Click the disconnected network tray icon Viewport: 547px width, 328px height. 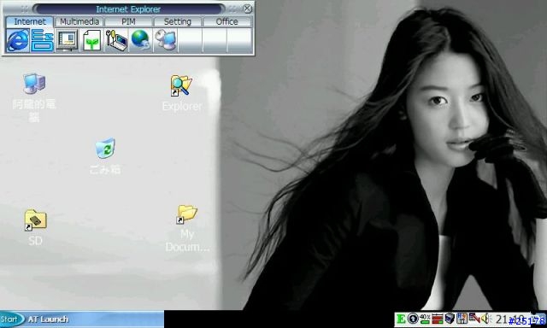click(x=474, y=319)
